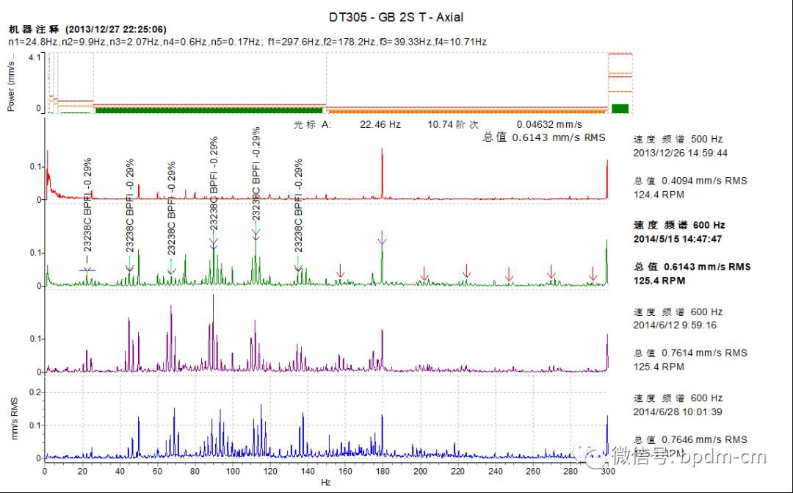The image size is (793, 493).
Task: Select the long orange band in the Power chart
Action: pyautogui.click(x=466, y=110)
